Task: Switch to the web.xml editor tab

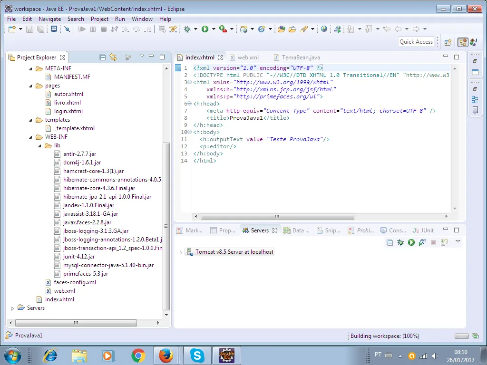Action: tap(248, 58)
